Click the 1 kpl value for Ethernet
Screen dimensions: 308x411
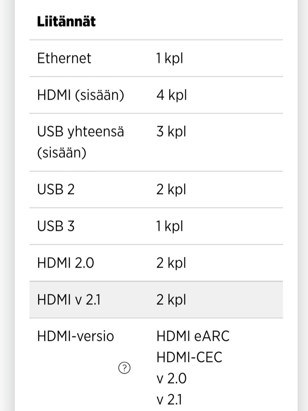click(x=169, y=58)
